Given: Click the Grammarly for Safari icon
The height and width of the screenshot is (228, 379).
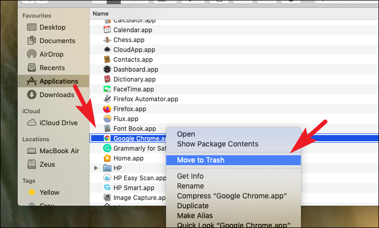Looking at the screenshot, I should click(107, 148).
